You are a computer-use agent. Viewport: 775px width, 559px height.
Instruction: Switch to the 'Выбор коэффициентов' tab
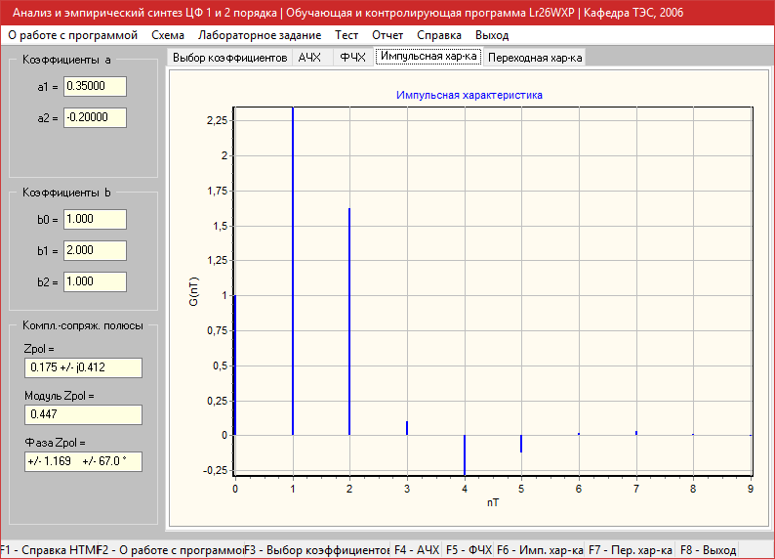[x=229, y=58]
